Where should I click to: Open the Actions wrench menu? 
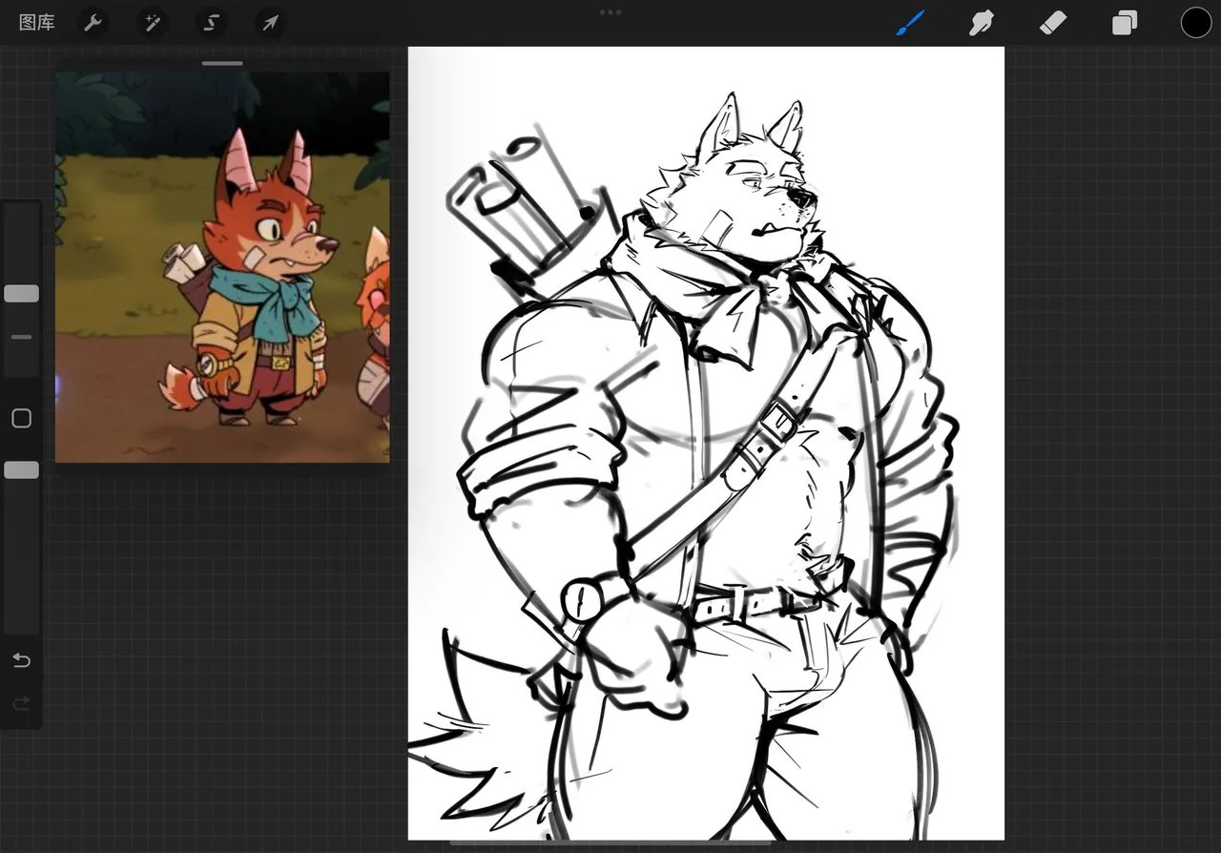click(93, 23)
